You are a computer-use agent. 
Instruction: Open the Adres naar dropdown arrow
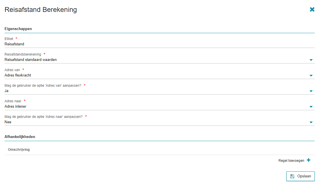click(x=311, y=107)
